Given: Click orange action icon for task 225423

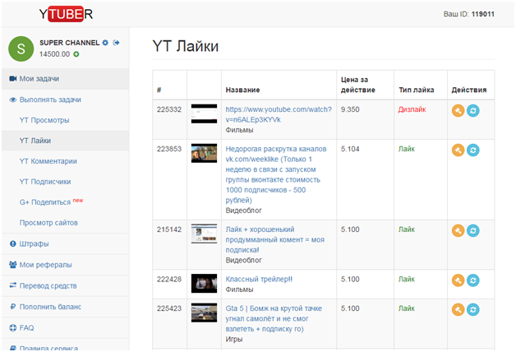Looking at the screenshot, I should pyautogui.click(x=458, y=309).
